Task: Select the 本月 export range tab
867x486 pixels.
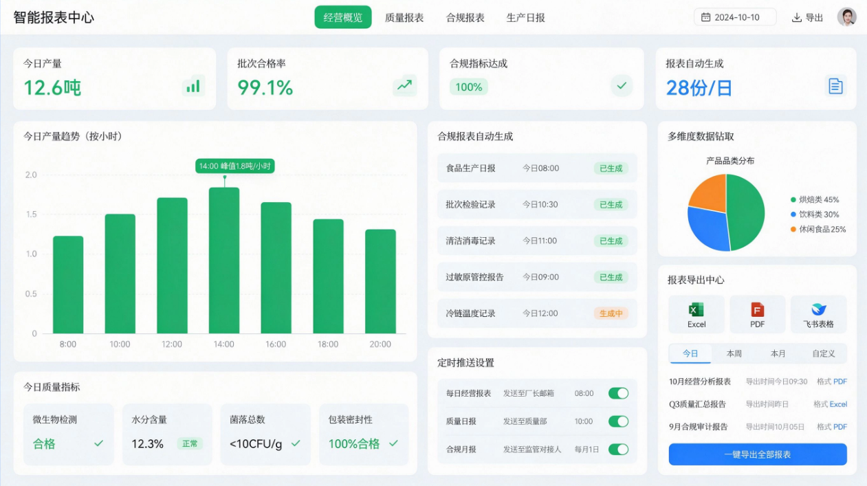Action: point(778,353)
